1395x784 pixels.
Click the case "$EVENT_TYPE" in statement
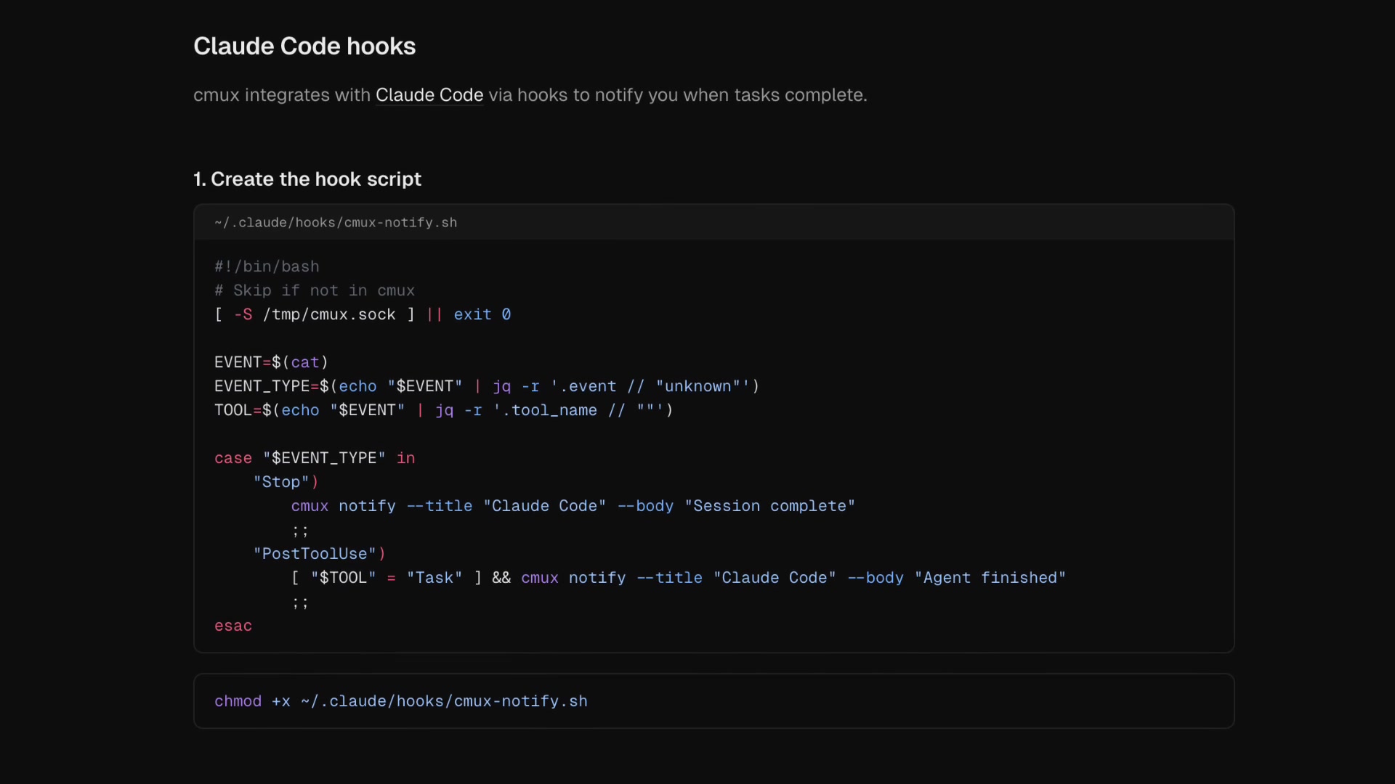pos(314,457)
